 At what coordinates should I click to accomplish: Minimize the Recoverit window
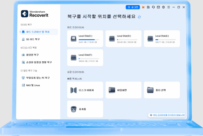click(x=174, y=7)
